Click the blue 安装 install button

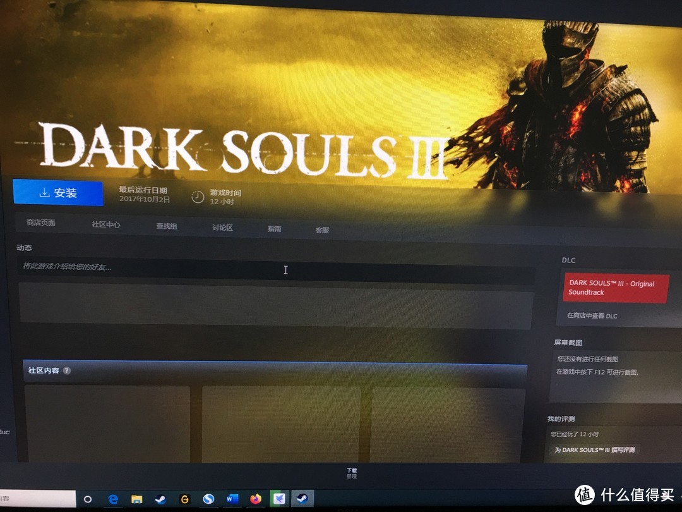point(58,192)
